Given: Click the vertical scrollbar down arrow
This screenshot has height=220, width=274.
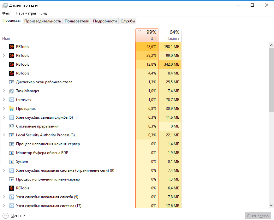Looking at the screenshot, I should (x=271, y=205).
